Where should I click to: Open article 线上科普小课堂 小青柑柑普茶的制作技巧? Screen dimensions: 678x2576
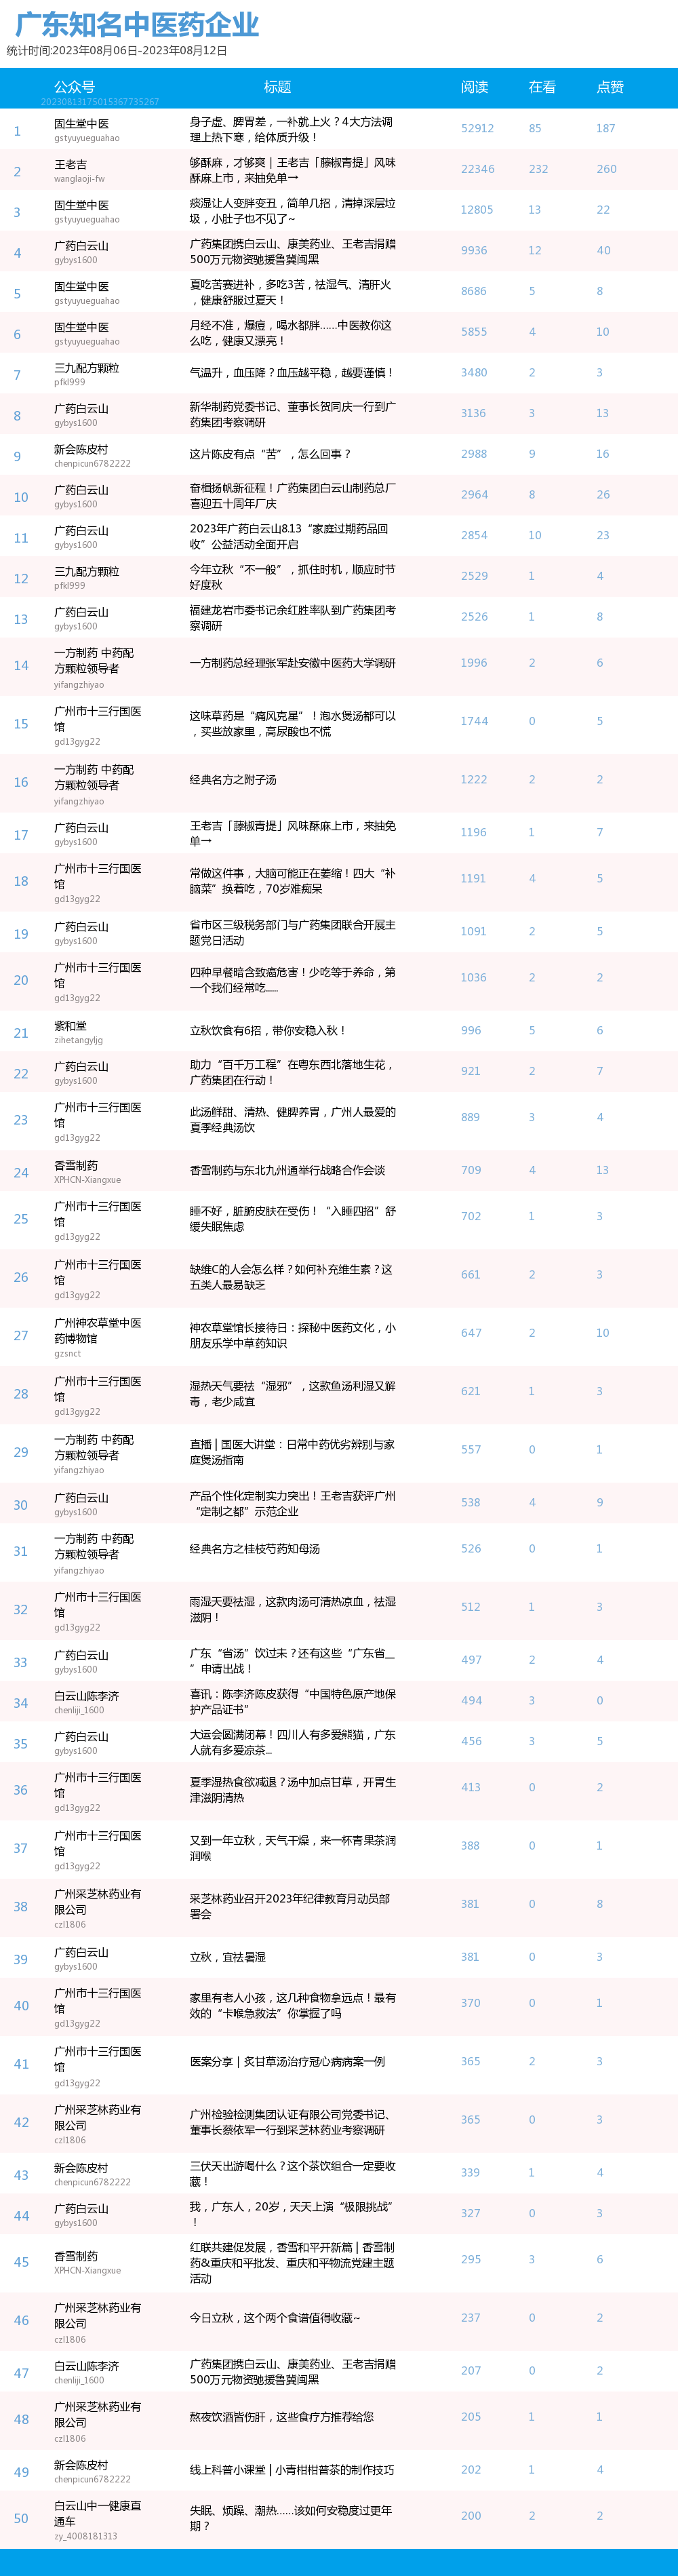tap(291, 2470)
